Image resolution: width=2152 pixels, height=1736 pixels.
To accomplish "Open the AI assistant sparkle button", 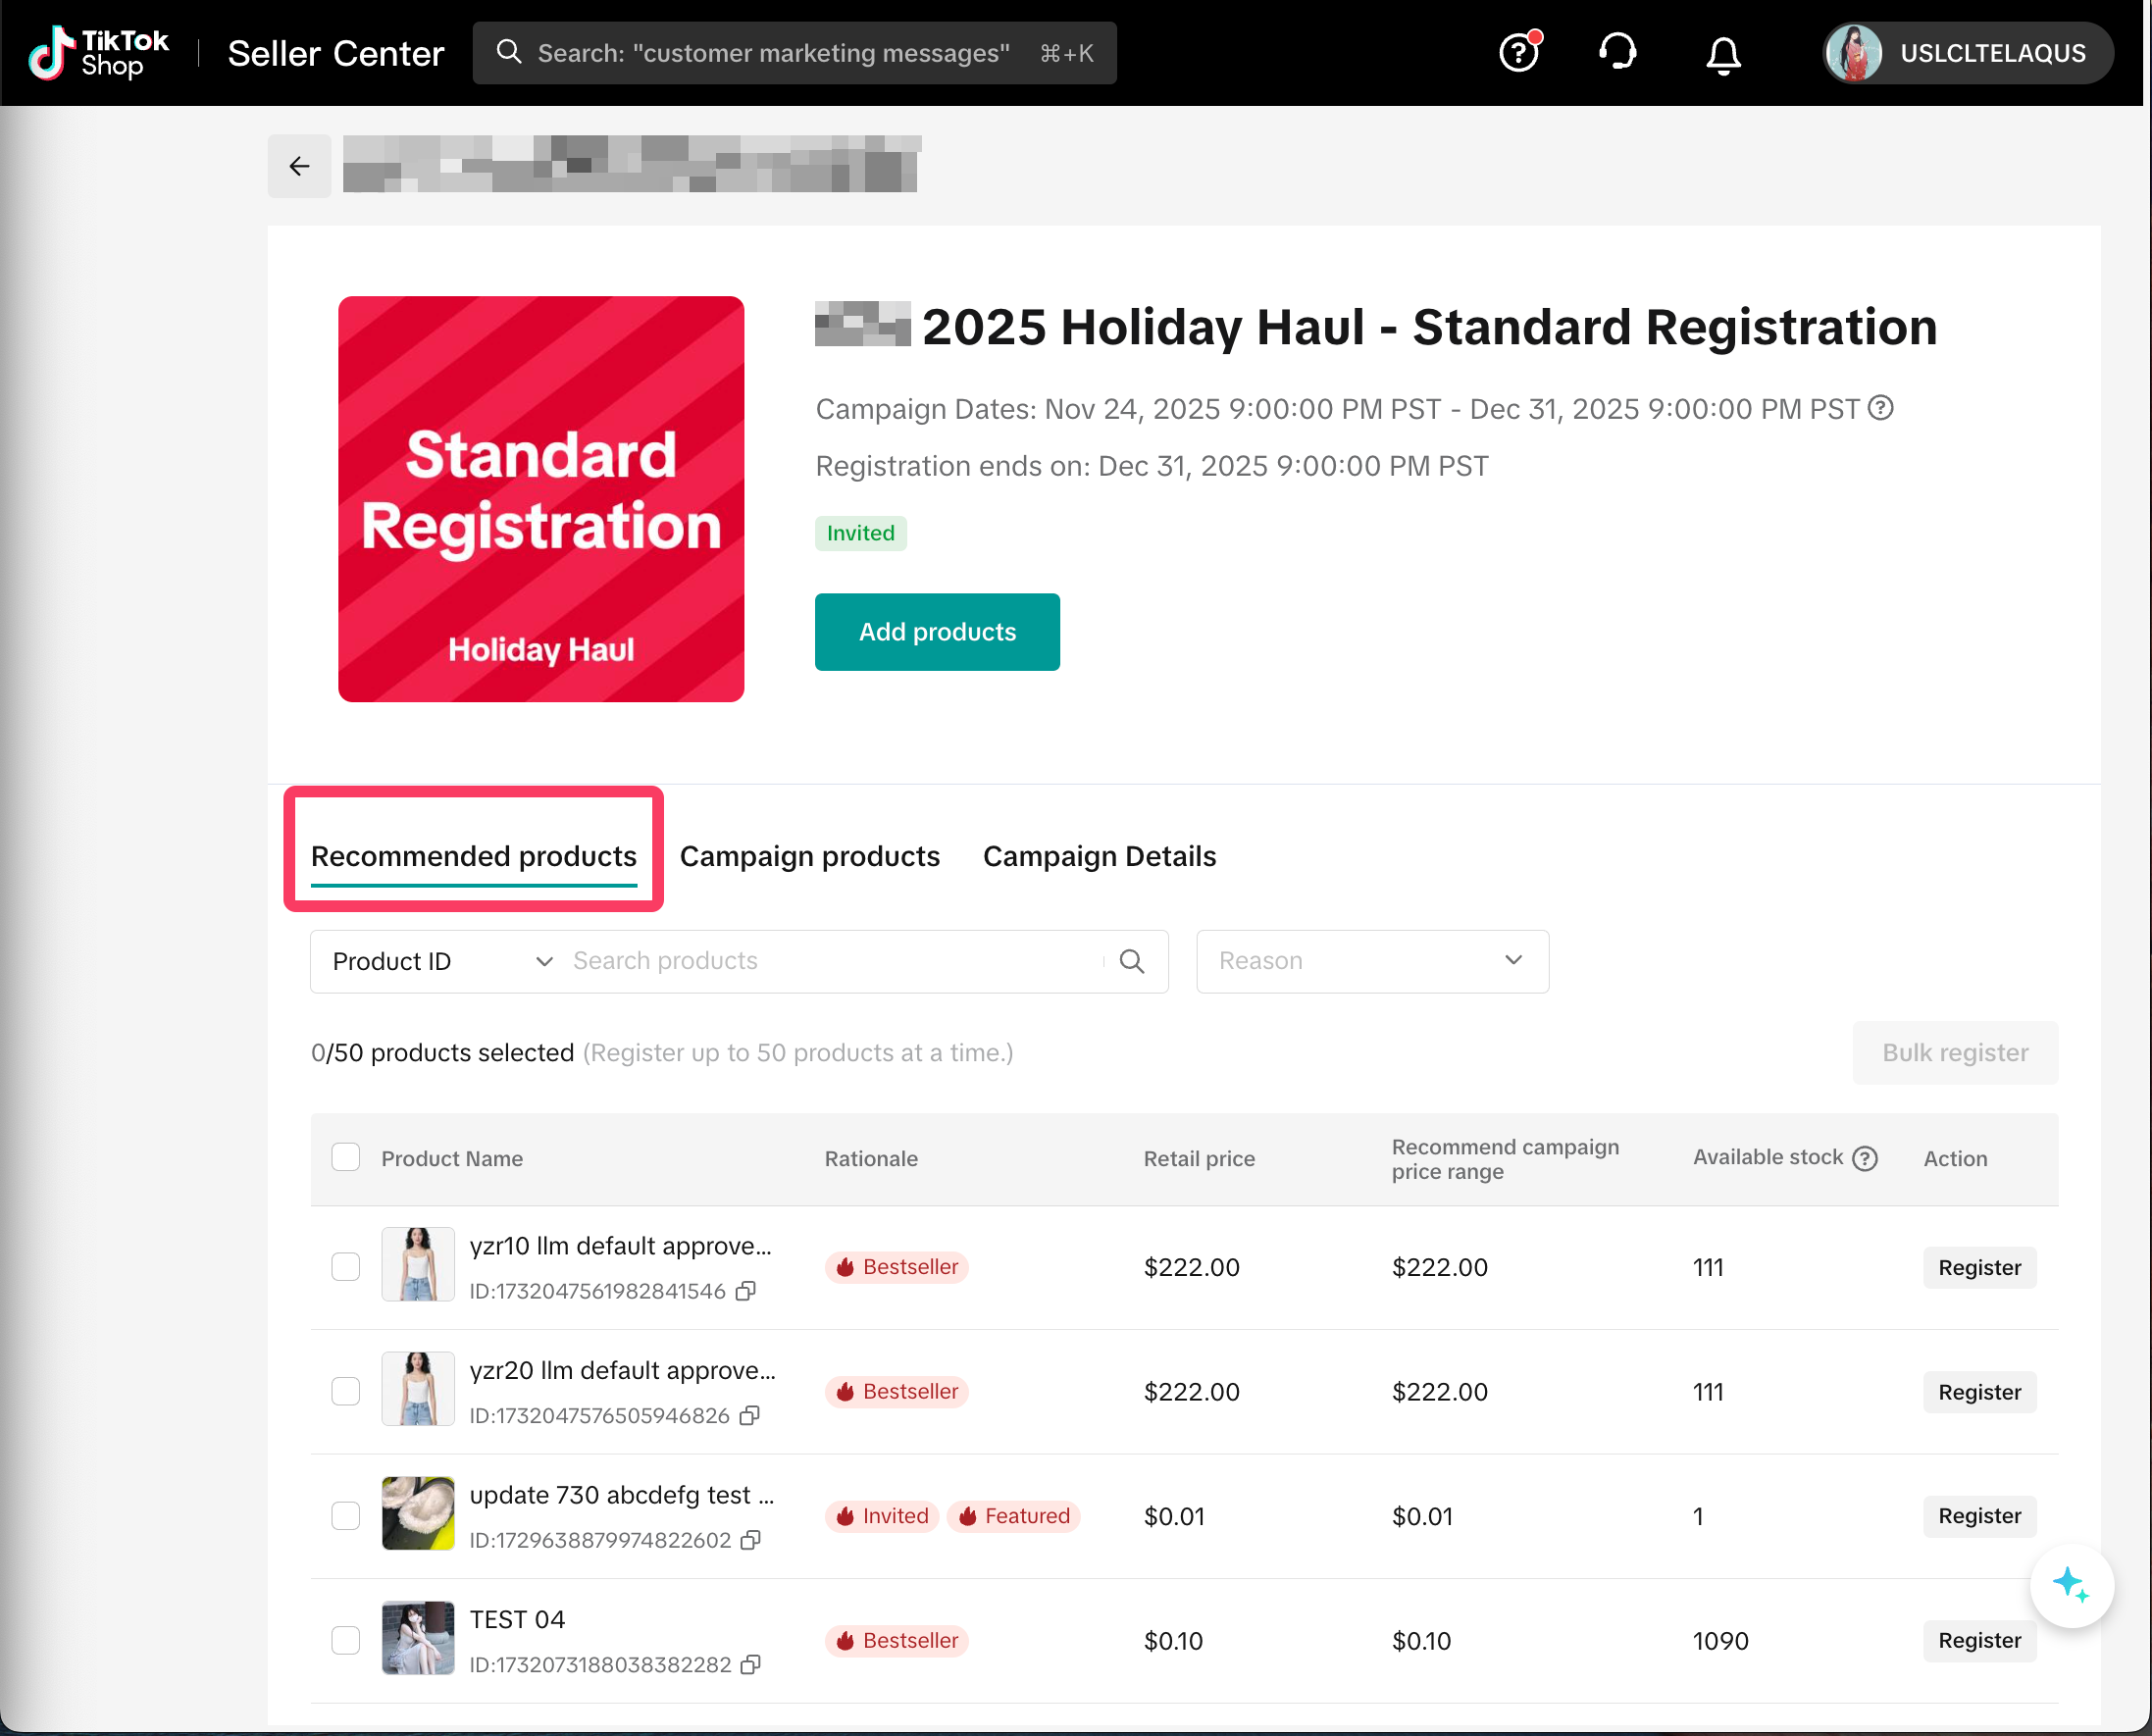I will tap(2070, 1585).
